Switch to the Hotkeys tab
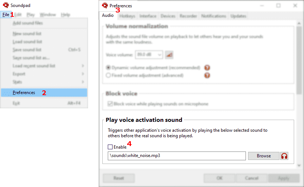The width and height of the screenshot is (304, 187). coord(127,16)
